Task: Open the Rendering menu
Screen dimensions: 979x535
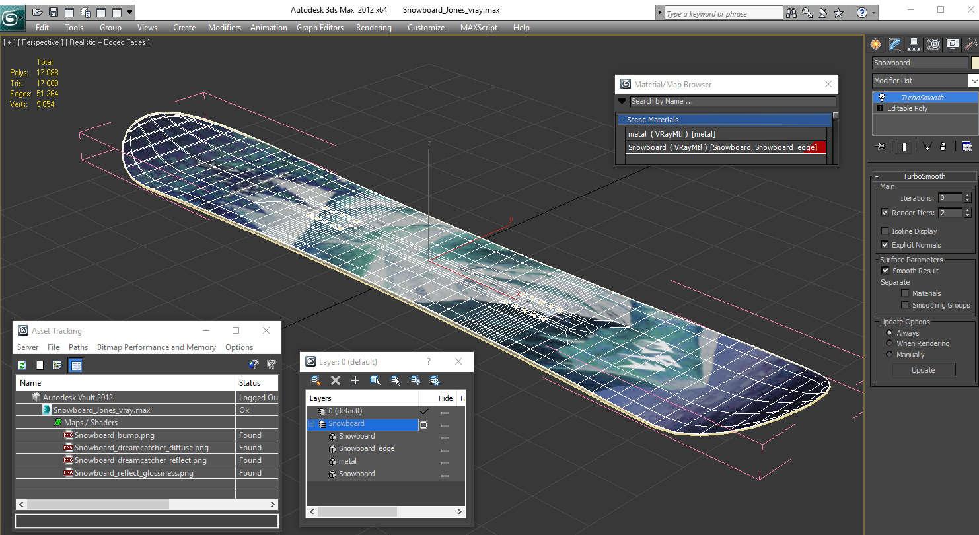Action: (374, 28)
